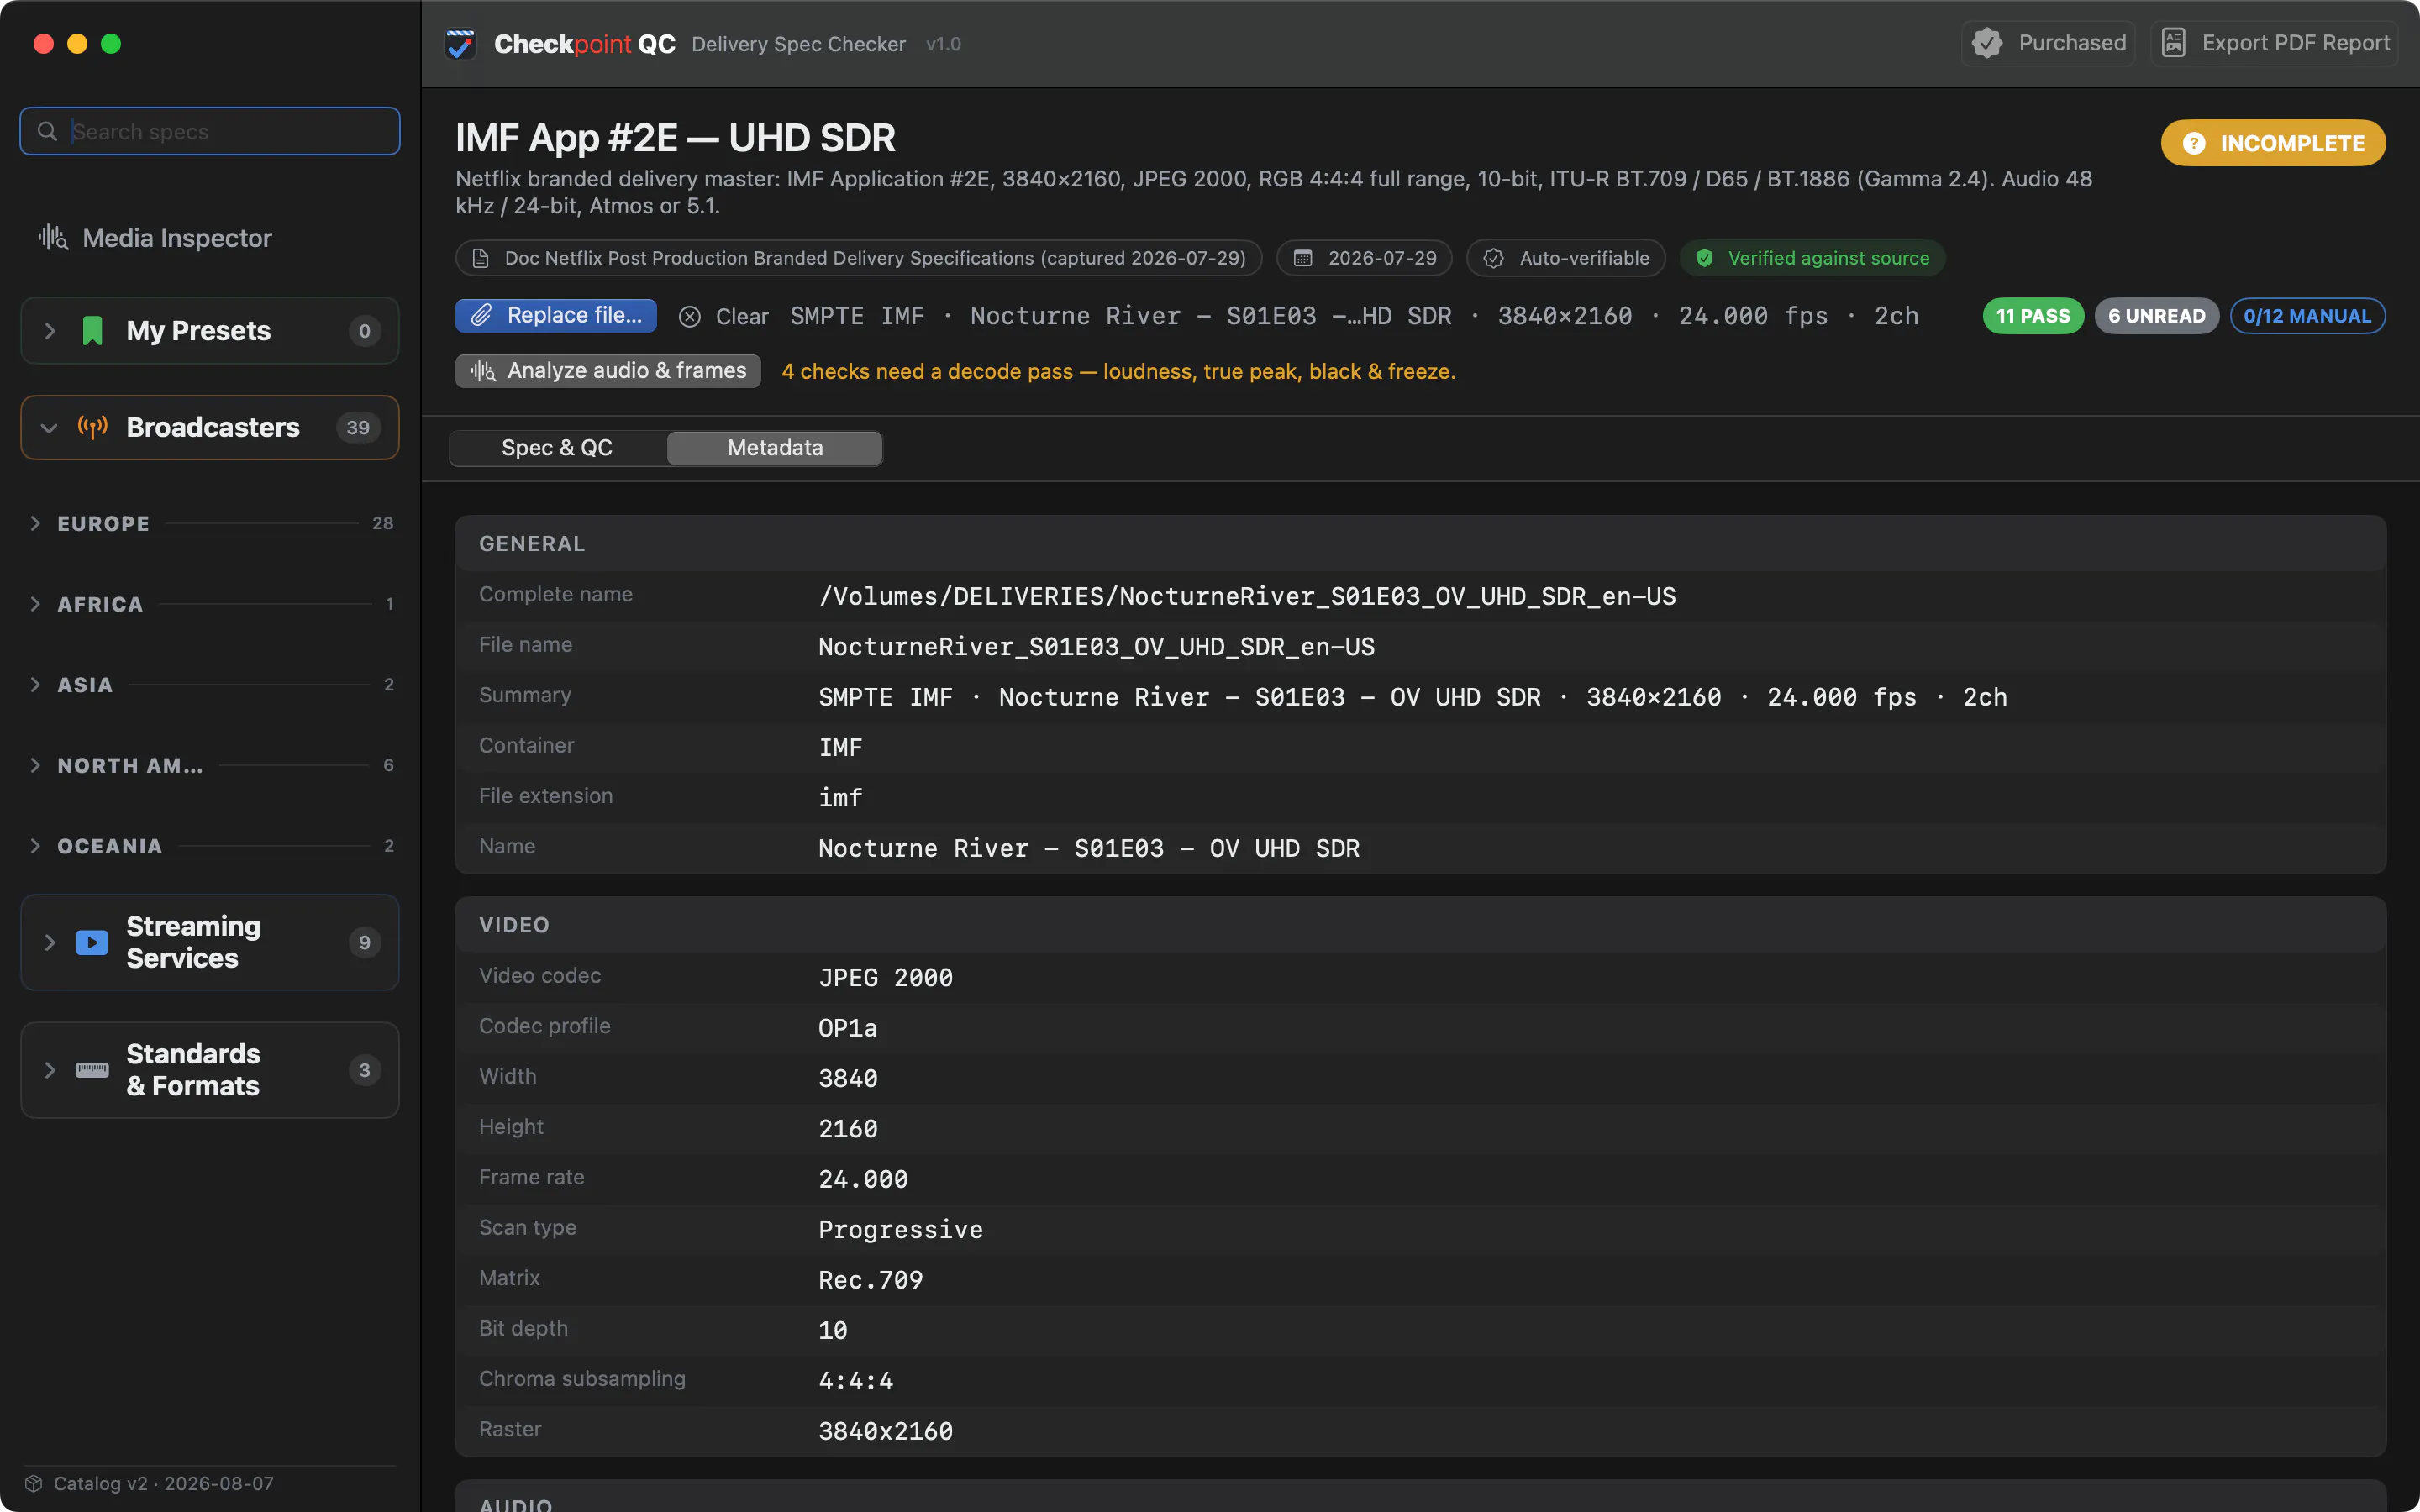The image size is (2420, 1512).
Task: Open Media Inspector from sidebar
Action: pos(155,238)
